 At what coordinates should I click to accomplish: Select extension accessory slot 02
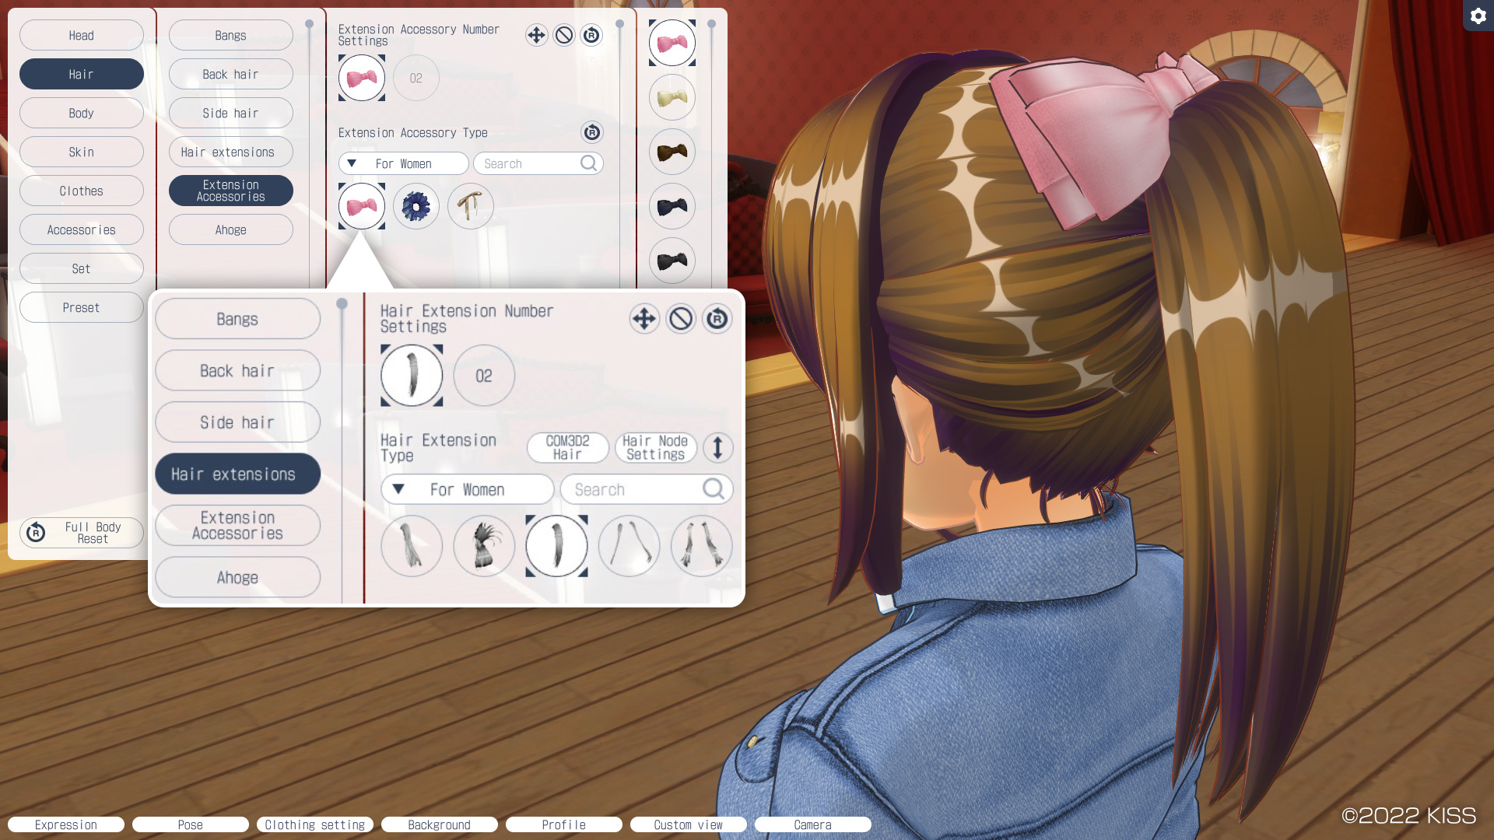(x=416, y=78)
